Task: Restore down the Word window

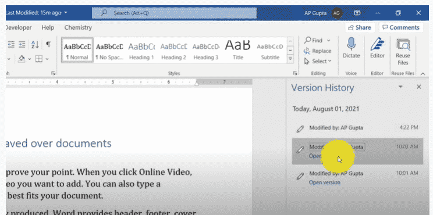Action: pyautogui.click(x=398, y=13)
